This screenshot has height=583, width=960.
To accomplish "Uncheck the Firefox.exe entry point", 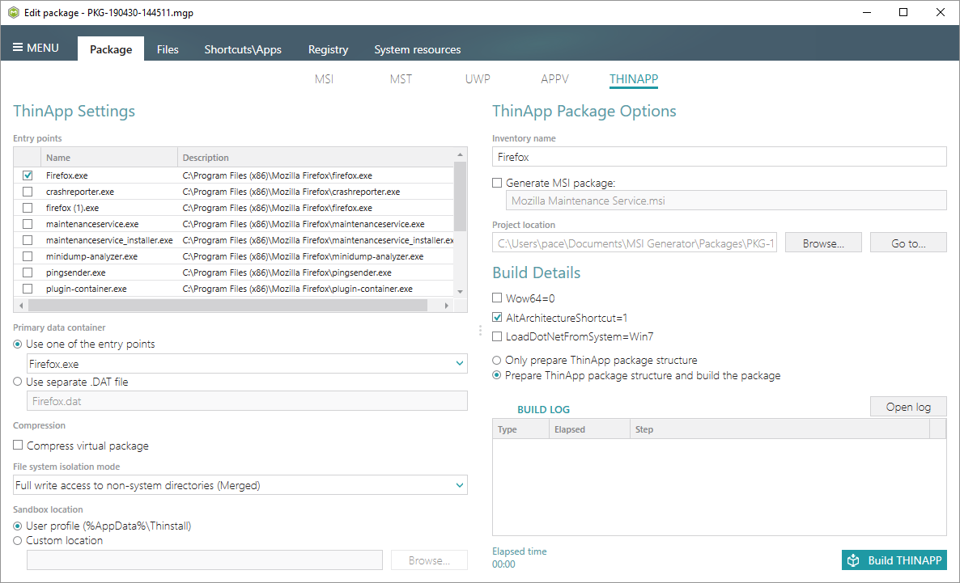I will click(28, 175).
